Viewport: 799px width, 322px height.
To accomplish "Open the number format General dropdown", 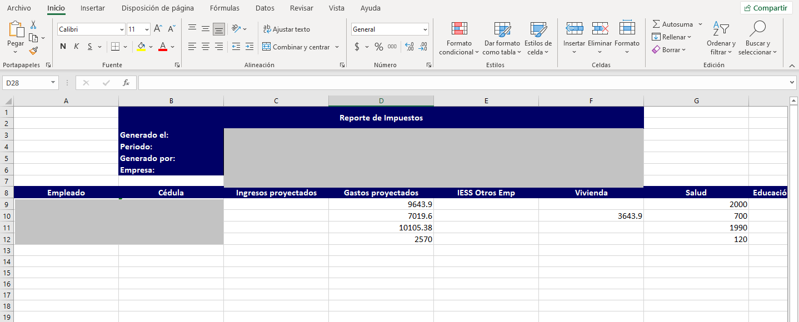I will (425, 29).
